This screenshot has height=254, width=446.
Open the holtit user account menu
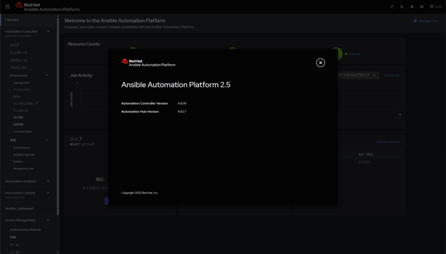point(436,7)
